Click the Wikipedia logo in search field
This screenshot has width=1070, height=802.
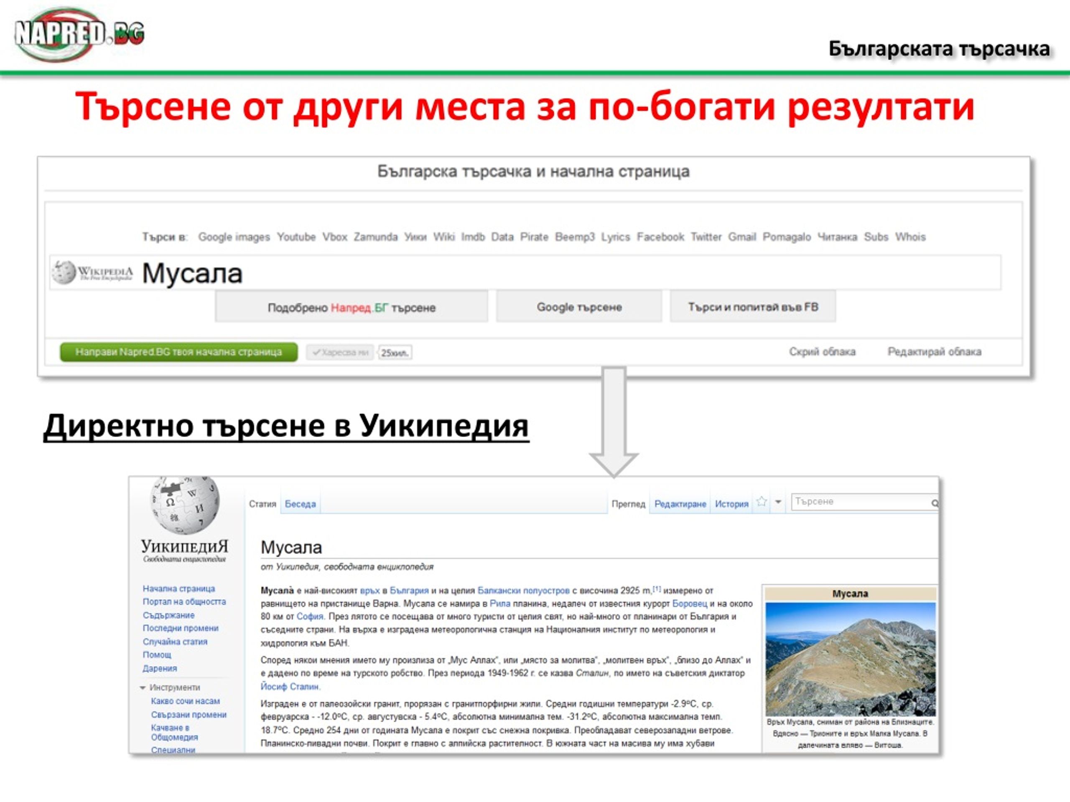pos(92,273)
